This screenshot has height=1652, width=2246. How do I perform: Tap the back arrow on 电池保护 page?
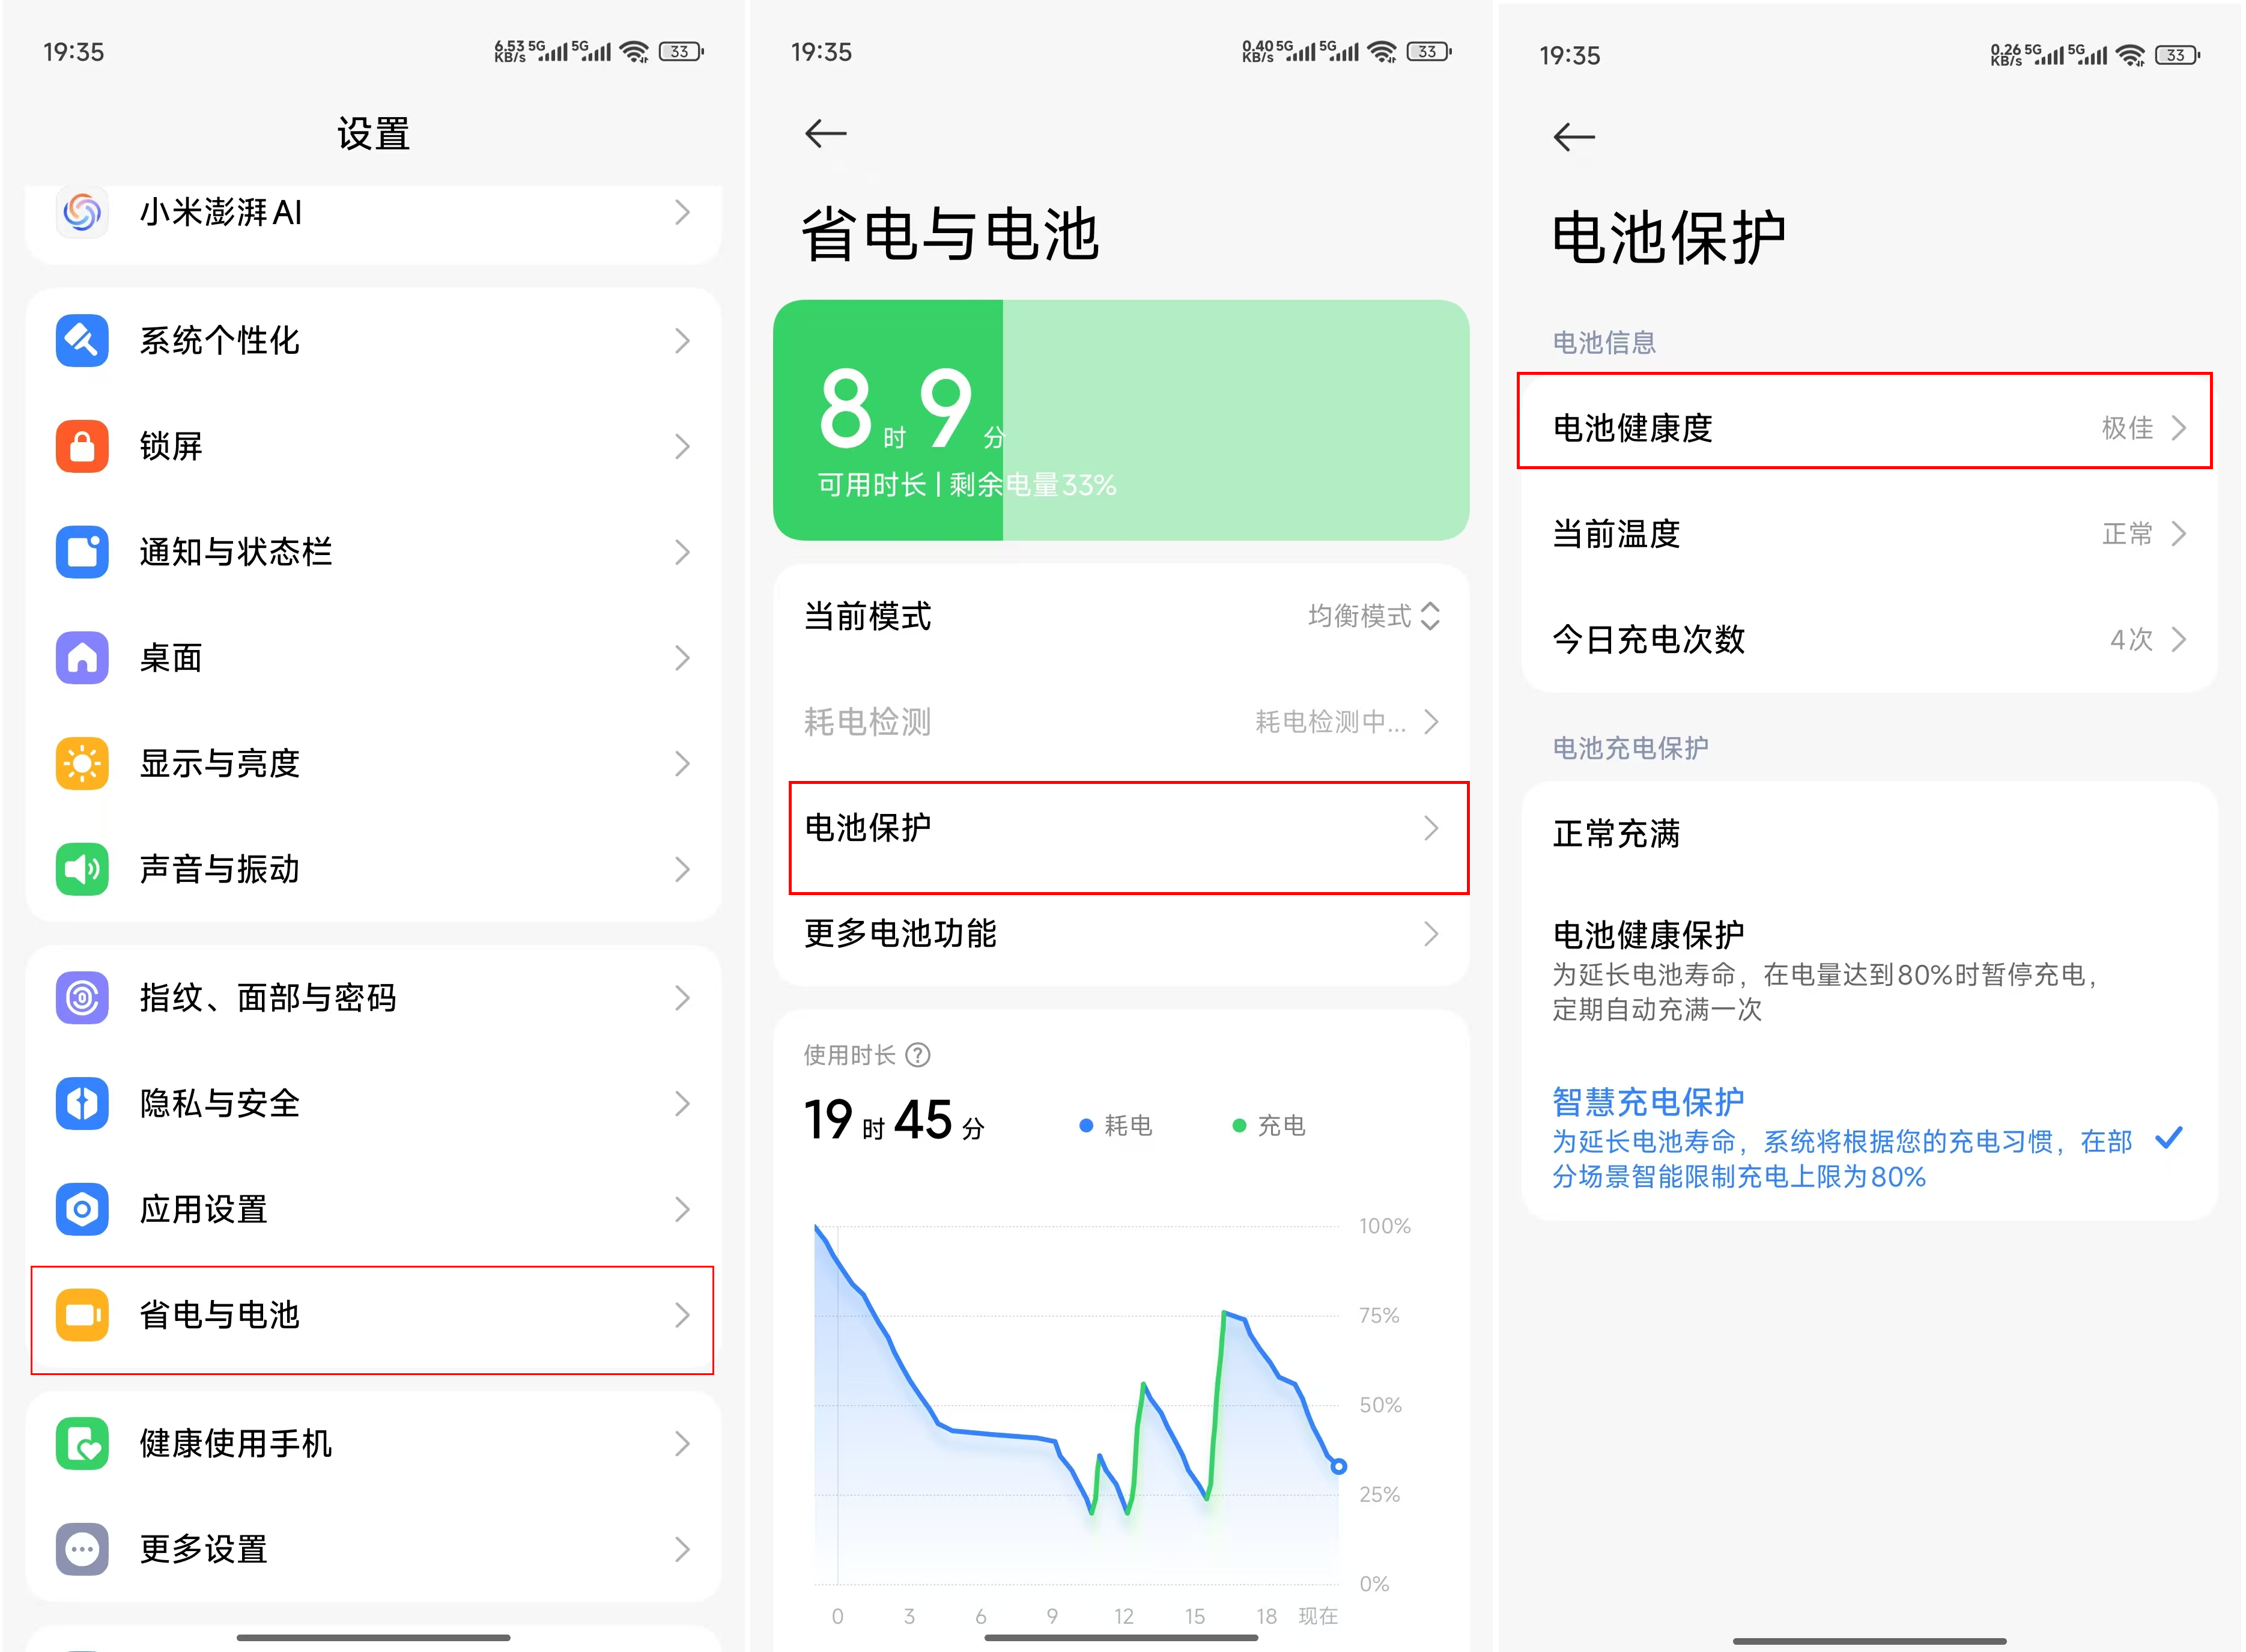pos(1574,137)
